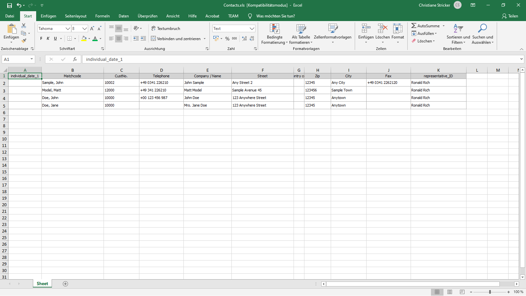Screen dimensions: 526x296
Task: Expand the number format Text dropdown
Action: (x=252, y=29)
